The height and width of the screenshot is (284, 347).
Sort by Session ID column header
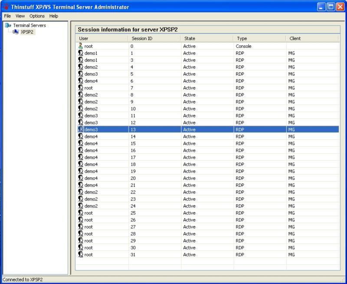click(154, 38)
